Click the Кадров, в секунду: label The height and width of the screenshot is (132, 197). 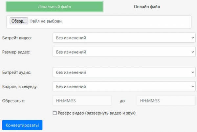click(20, 87)
